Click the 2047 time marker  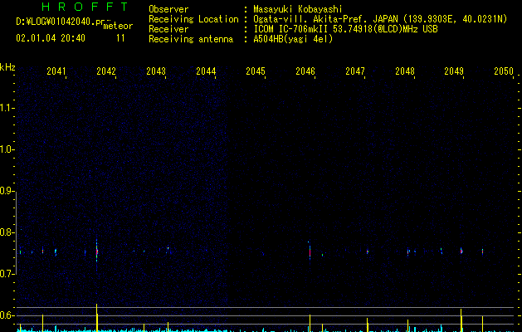coord(355,71)
